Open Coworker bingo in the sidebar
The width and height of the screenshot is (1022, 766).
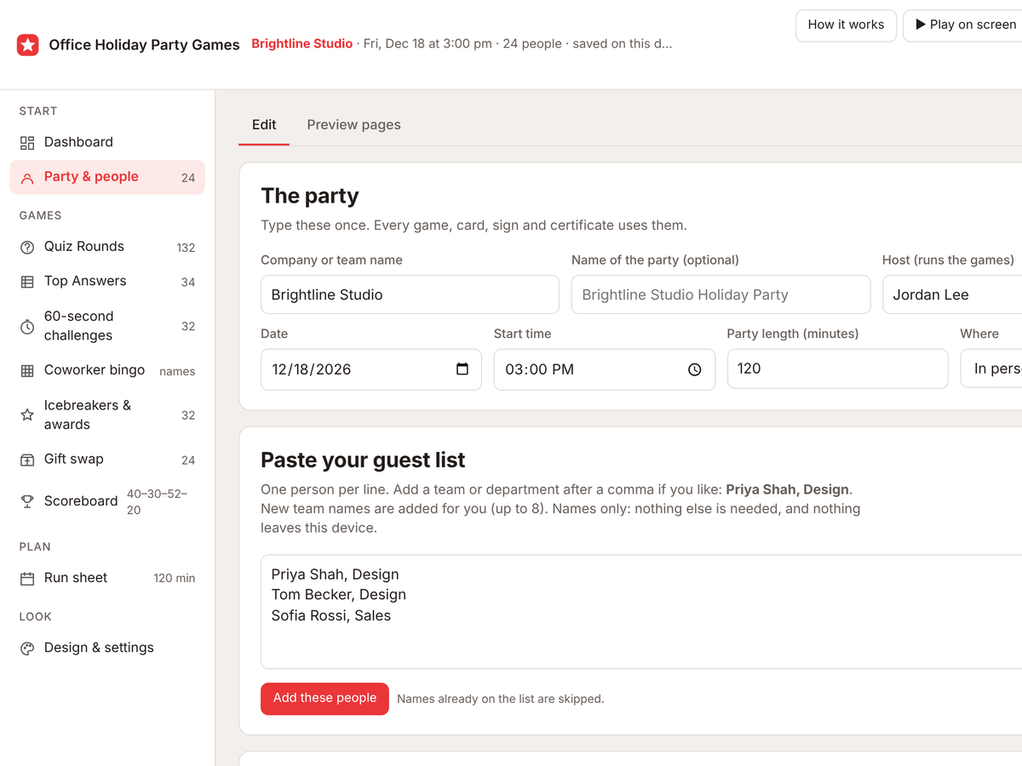[107, 370]
